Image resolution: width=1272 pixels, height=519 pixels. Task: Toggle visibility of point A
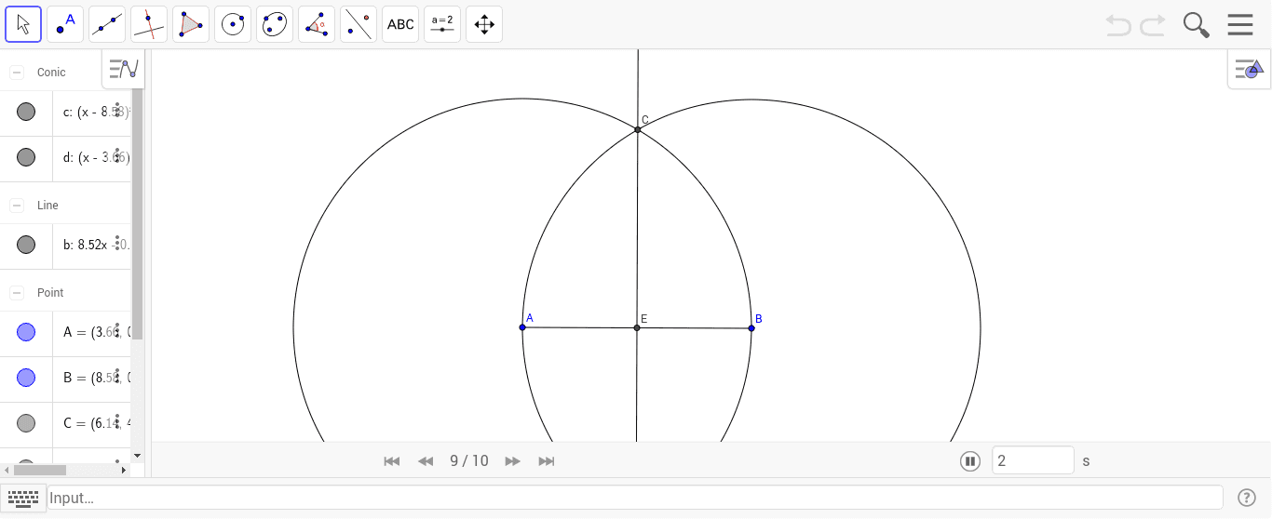(x=26, y=332)
